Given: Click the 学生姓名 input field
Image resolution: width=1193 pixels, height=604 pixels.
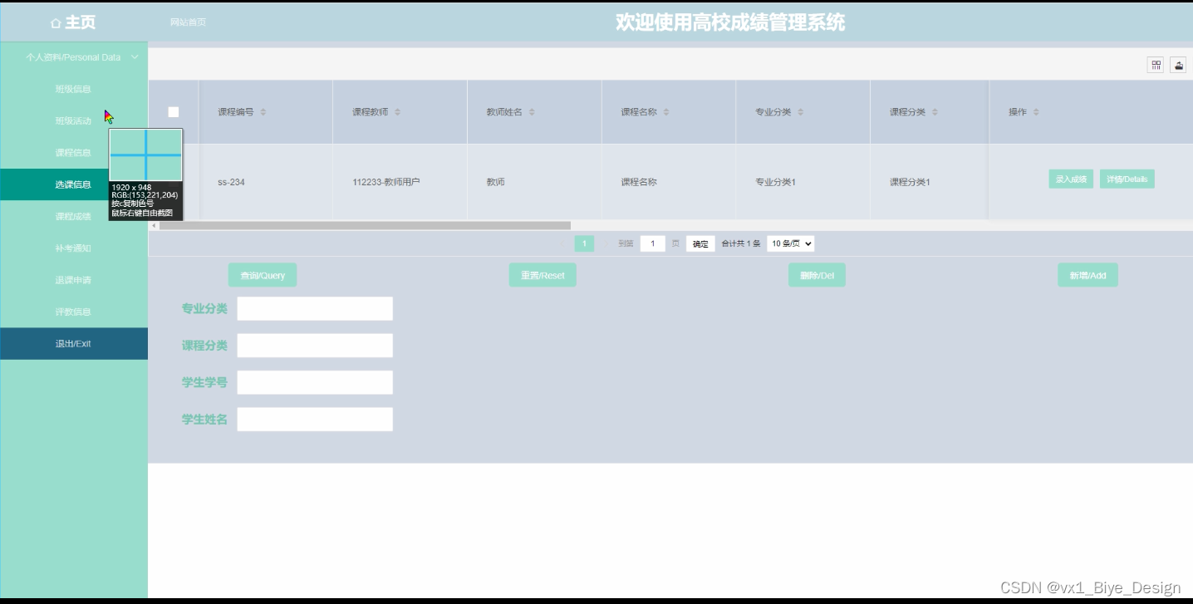Looking at the screenshot, I should click(x=314, y=419).
